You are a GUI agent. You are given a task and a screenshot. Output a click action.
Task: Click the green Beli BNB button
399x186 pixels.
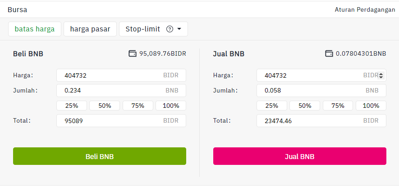tap(100, 156)
